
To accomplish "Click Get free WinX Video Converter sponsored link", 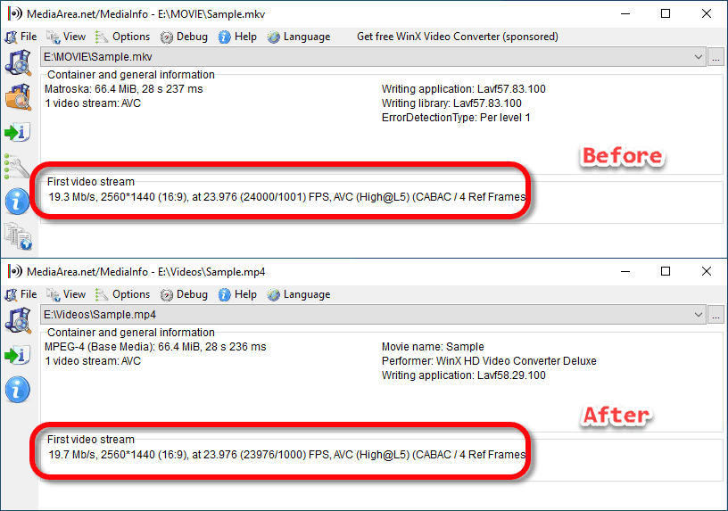I will tap(458, 37).
